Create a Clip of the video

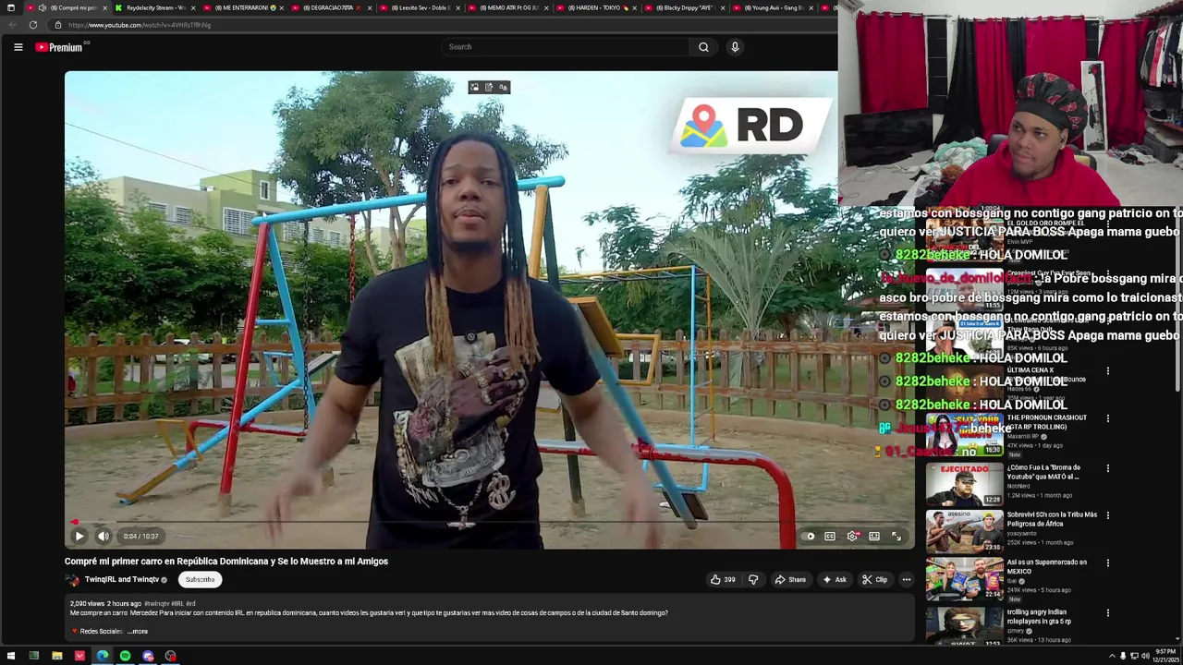pos(874,580)
